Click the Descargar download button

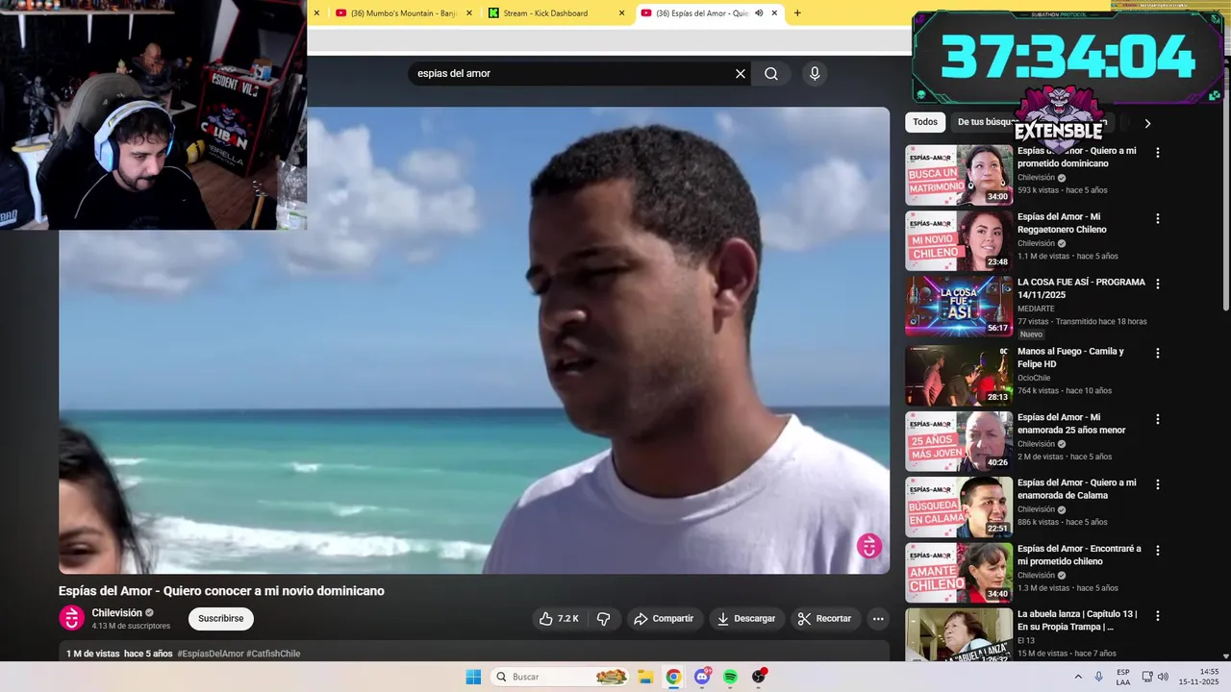tap(746, 619)
